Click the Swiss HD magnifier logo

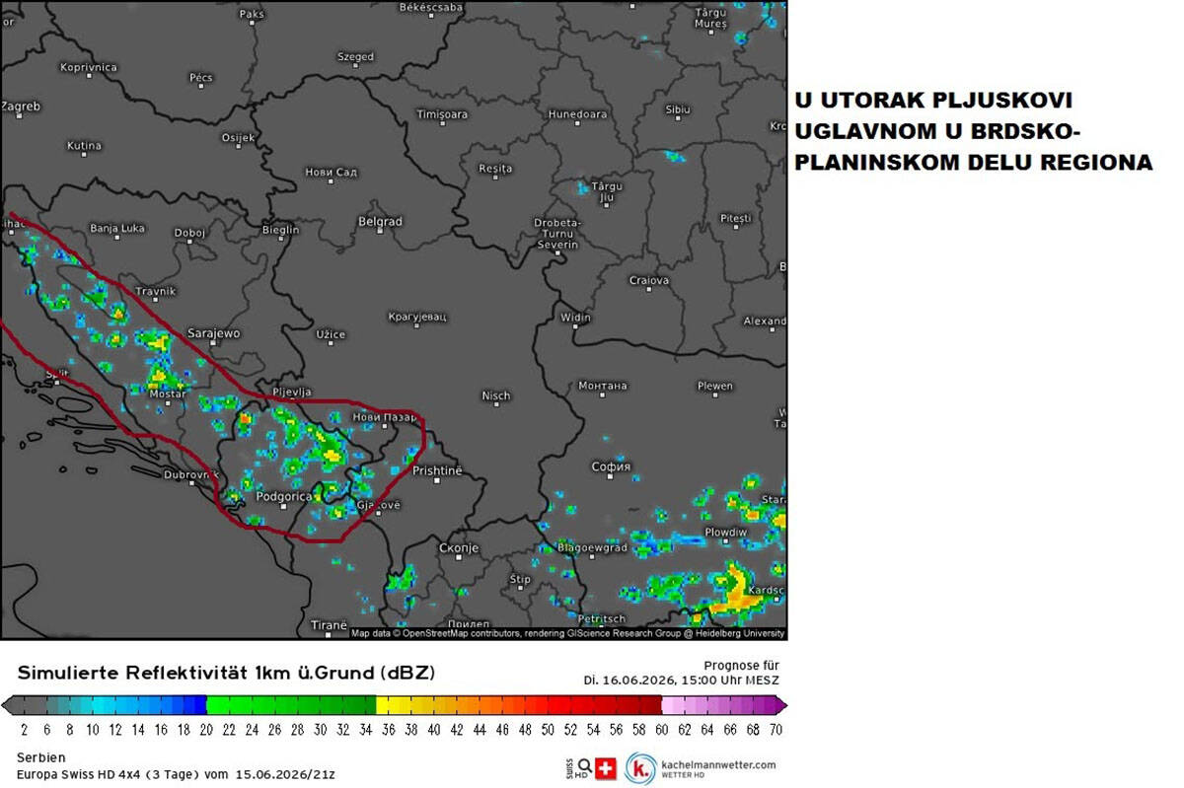(579, 767)
